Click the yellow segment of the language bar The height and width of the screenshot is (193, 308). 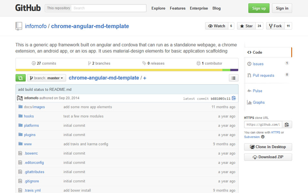pos(119,70)
